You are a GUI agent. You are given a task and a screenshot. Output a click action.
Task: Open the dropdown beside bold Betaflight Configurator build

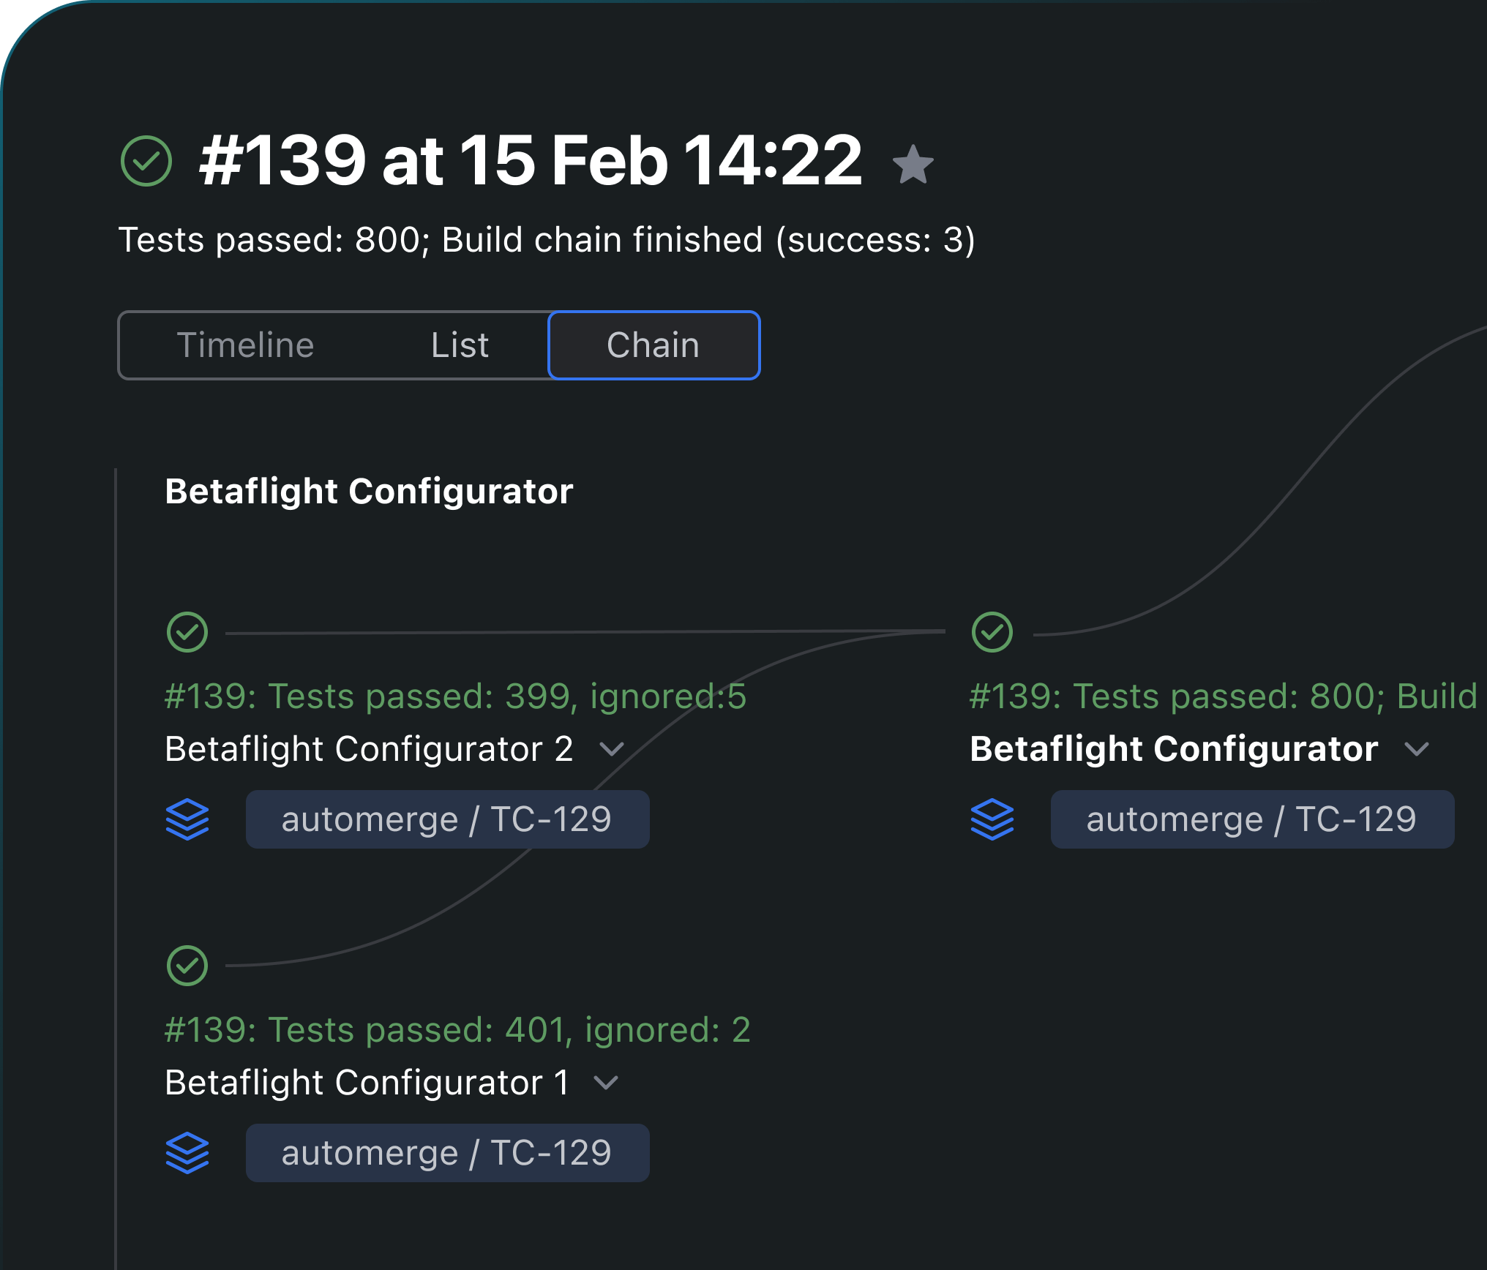[x=1417, y=749]
